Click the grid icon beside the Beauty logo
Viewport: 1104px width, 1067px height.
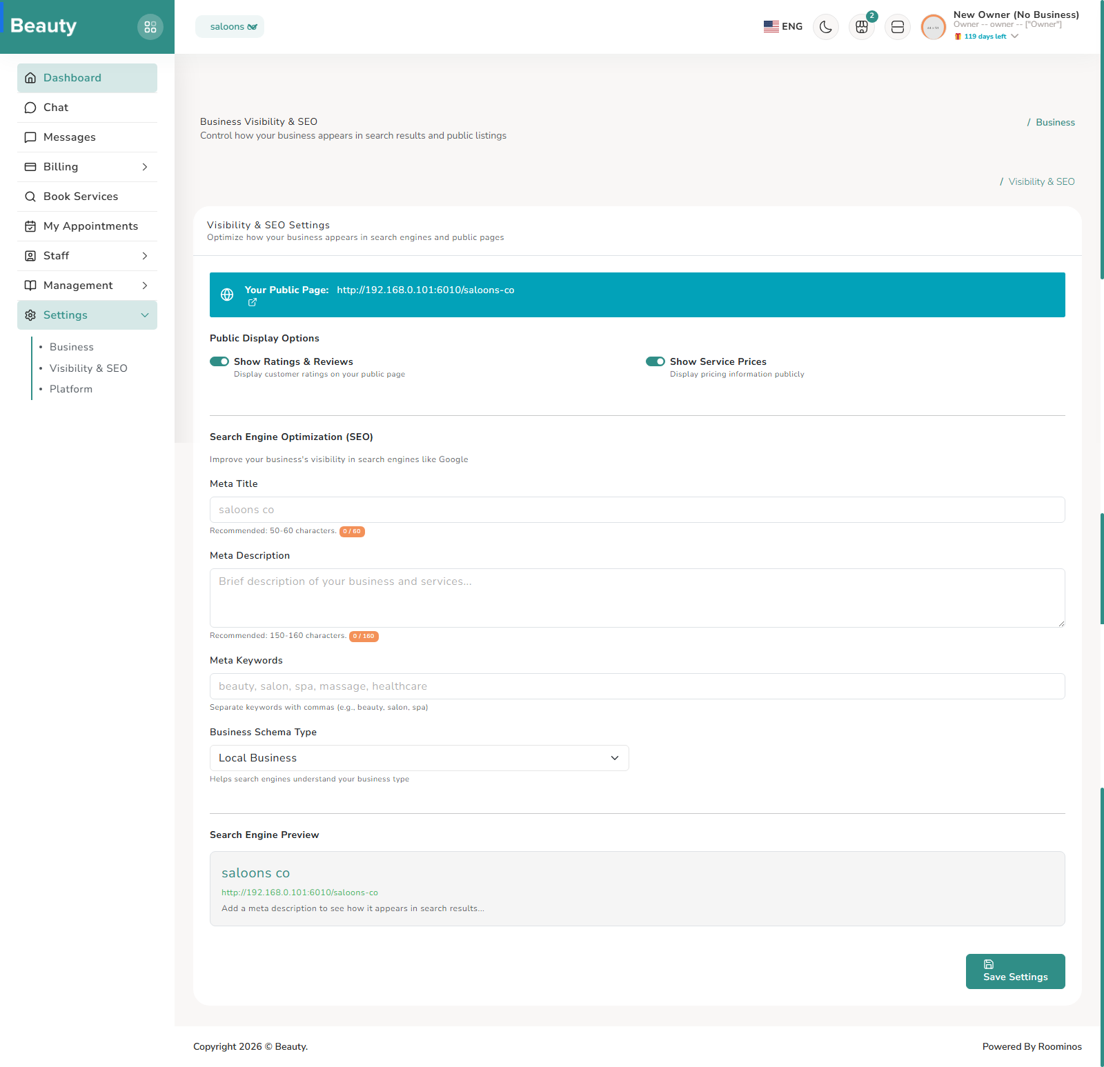tap(150, 26)
